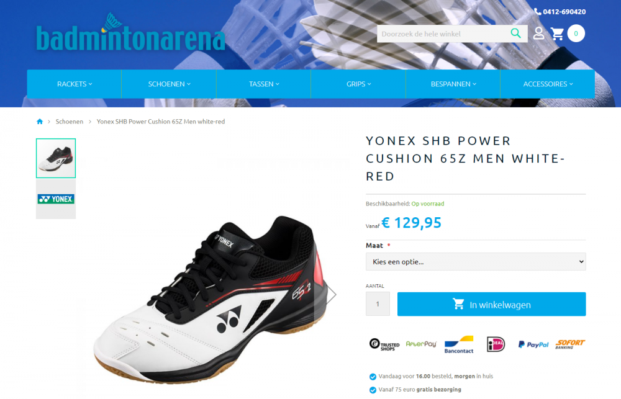Click the search magnifier icon
The width and height of the screenshot is (621, 399).
click(515, 34)
